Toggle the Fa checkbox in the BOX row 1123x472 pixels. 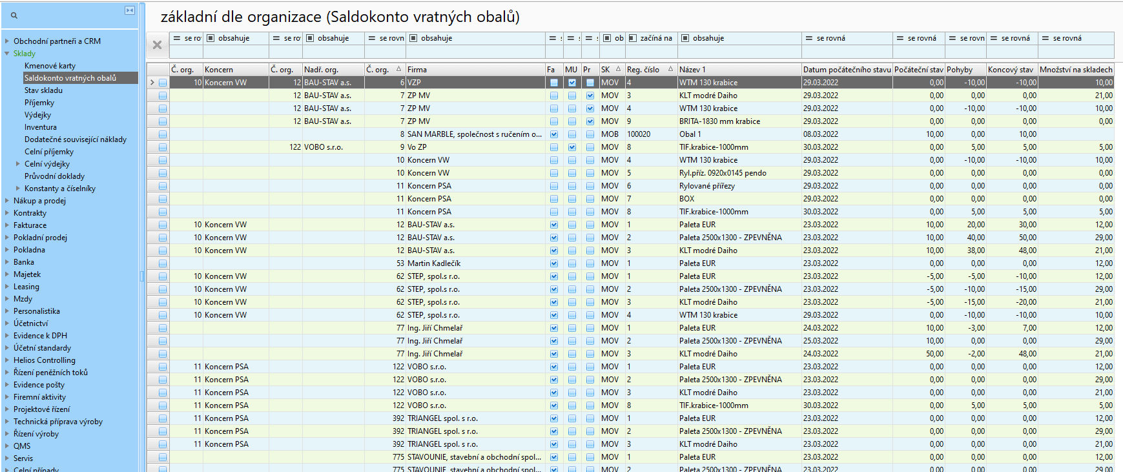pyautogui.click(x=554, y=199)
